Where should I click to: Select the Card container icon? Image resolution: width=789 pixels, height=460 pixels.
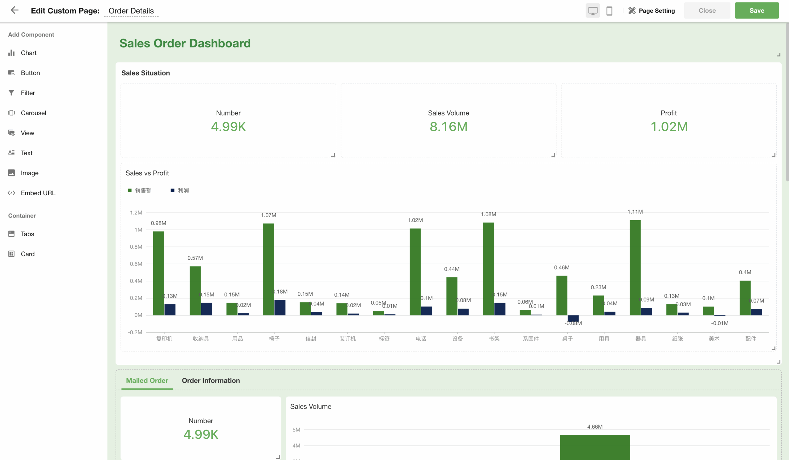tap(12, 254)
